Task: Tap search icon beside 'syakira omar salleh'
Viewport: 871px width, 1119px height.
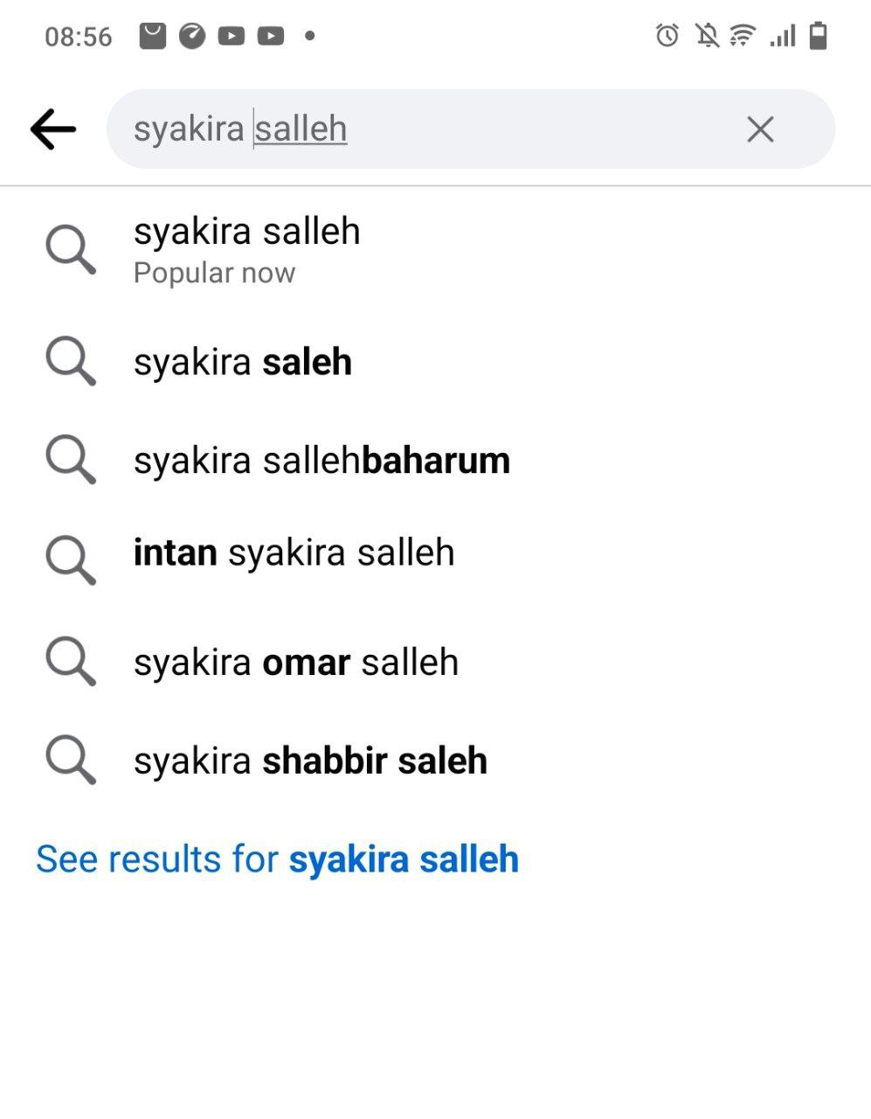Action: (70, 662)
